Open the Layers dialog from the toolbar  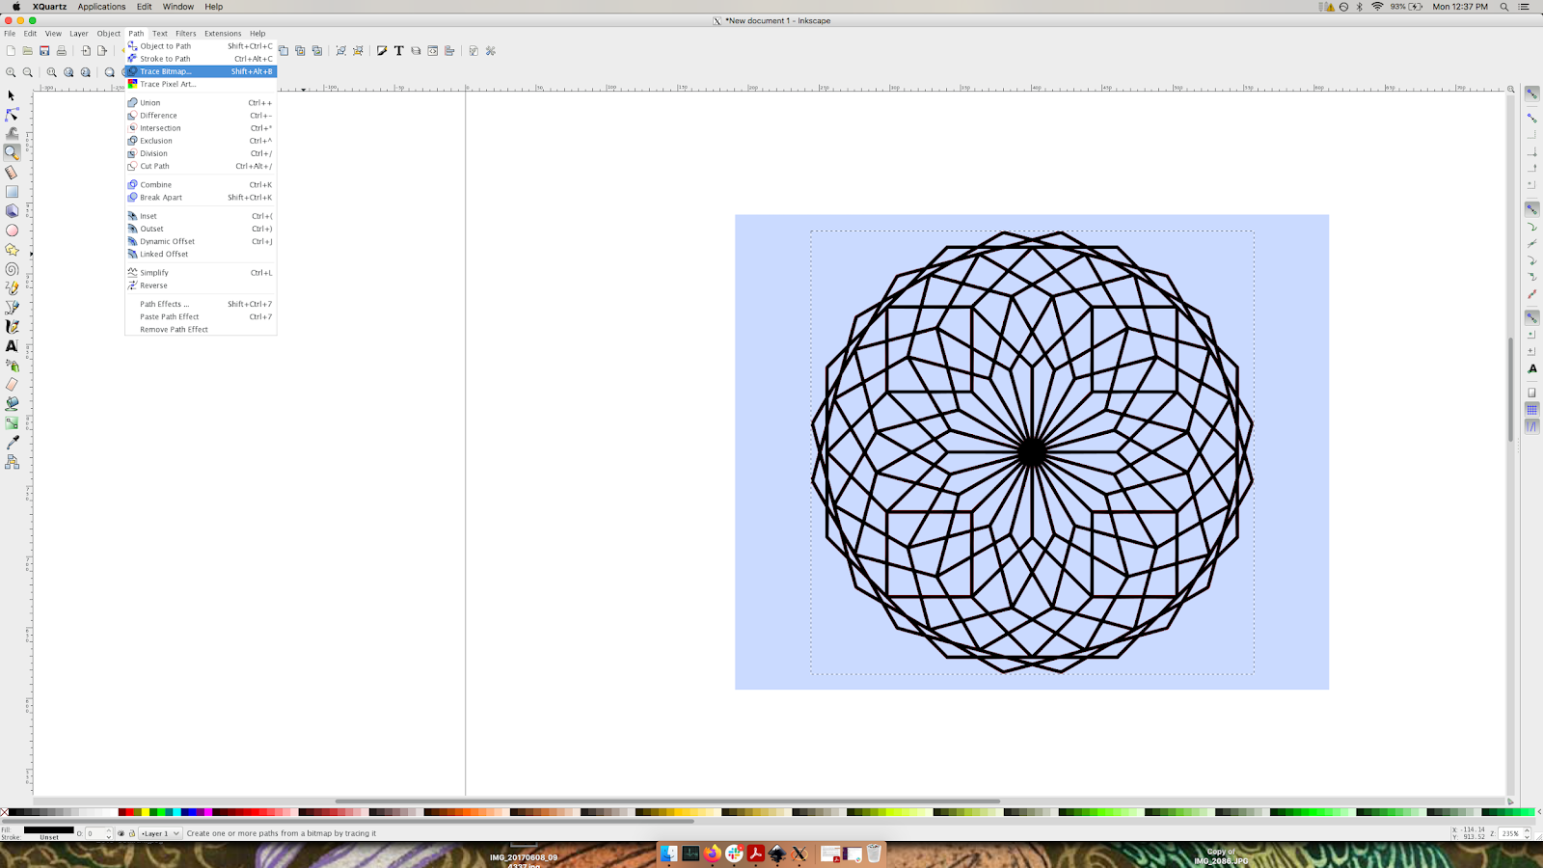(415, 50)
